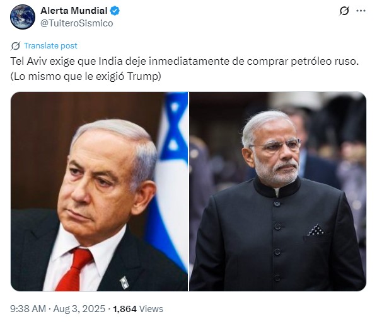Open Grok icon at top right
Viewport: 377px width, 324px height.
click(344, 11)
